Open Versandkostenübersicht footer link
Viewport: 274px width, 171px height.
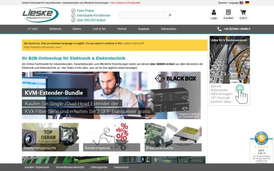[x=70, y=167]
